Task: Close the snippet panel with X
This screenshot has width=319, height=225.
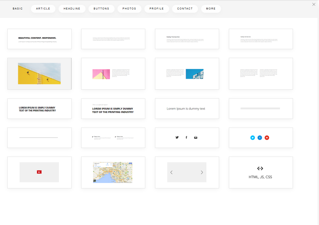Action: (314, 4)
